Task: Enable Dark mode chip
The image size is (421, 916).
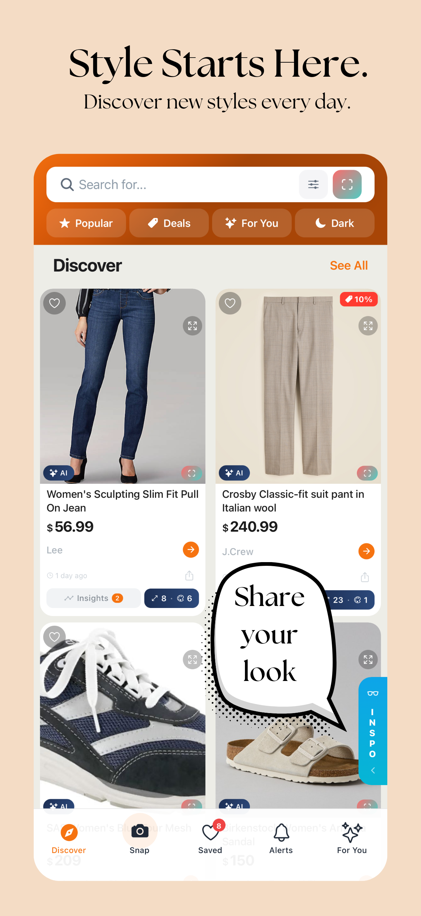Action: [x=334, y=223]
